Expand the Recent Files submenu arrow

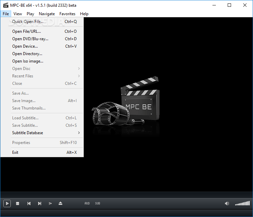(79, 76)
